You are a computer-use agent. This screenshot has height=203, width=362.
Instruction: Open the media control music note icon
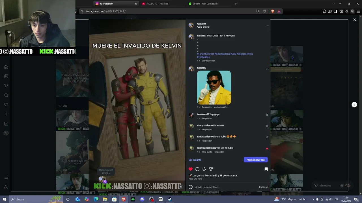330,11
